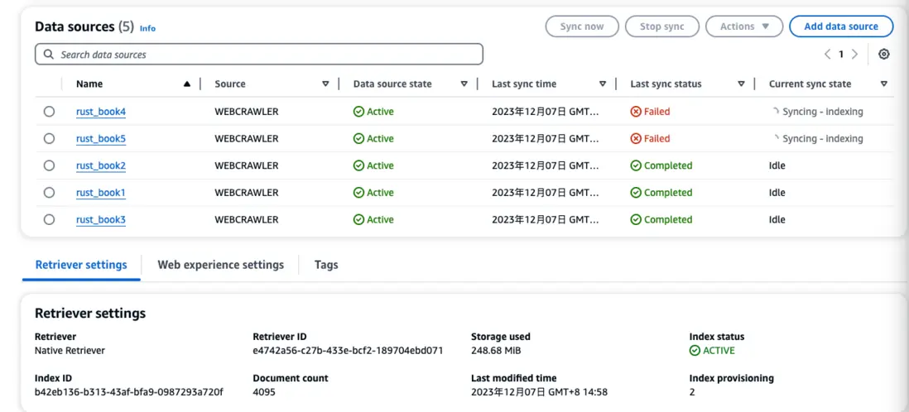The image size is (909, 412).
Task: Sort ascending by the Name arrow
Action: click(x=187, y=84)
